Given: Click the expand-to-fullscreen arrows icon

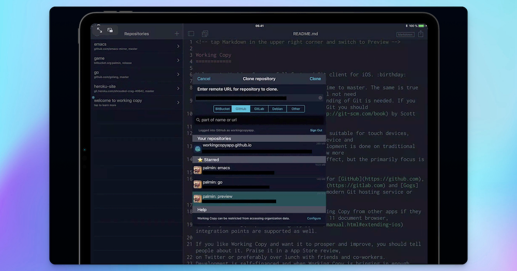Looking at the screenshot, I should [100, 30].
